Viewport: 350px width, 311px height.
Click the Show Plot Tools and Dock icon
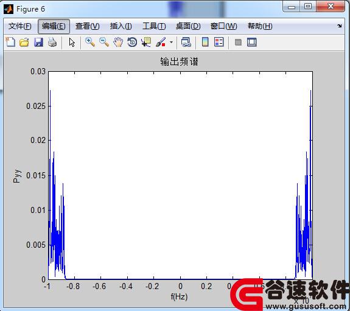click(x=252, y=42)
